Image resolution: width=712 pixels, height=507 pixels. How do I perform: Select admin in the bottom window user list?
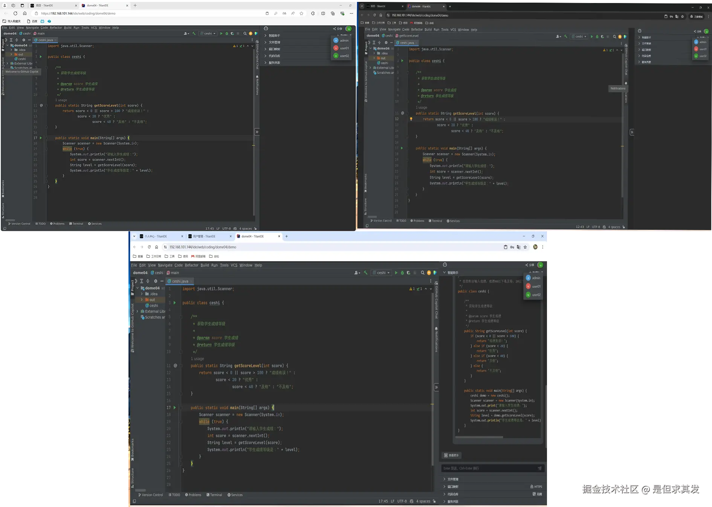click(x=533, y=278)
